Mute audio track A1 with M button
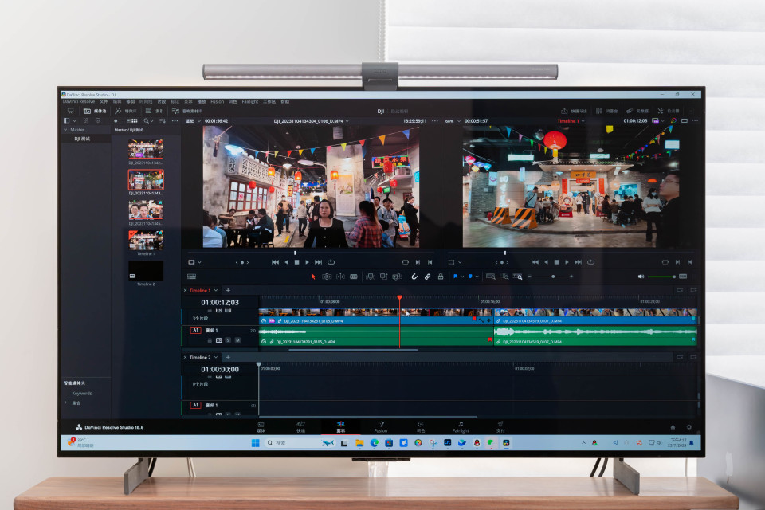The height and width of the screenshot is (510, 765). pos(237,340)
